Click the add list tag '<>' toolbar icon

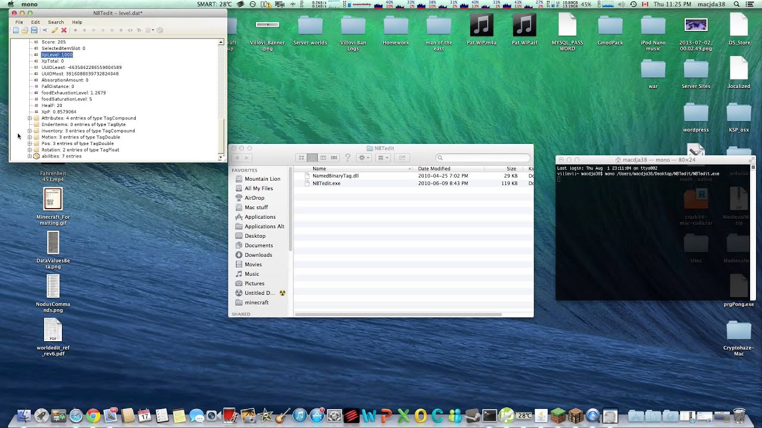[x=130, y=30]
